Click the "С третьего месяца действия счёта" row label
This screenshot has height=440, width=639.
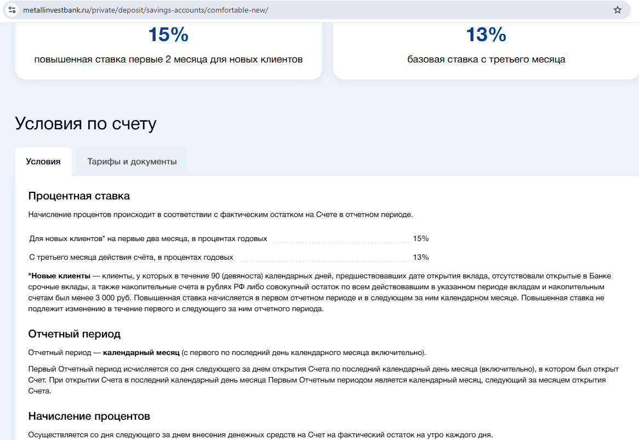(x=131, y=258)
